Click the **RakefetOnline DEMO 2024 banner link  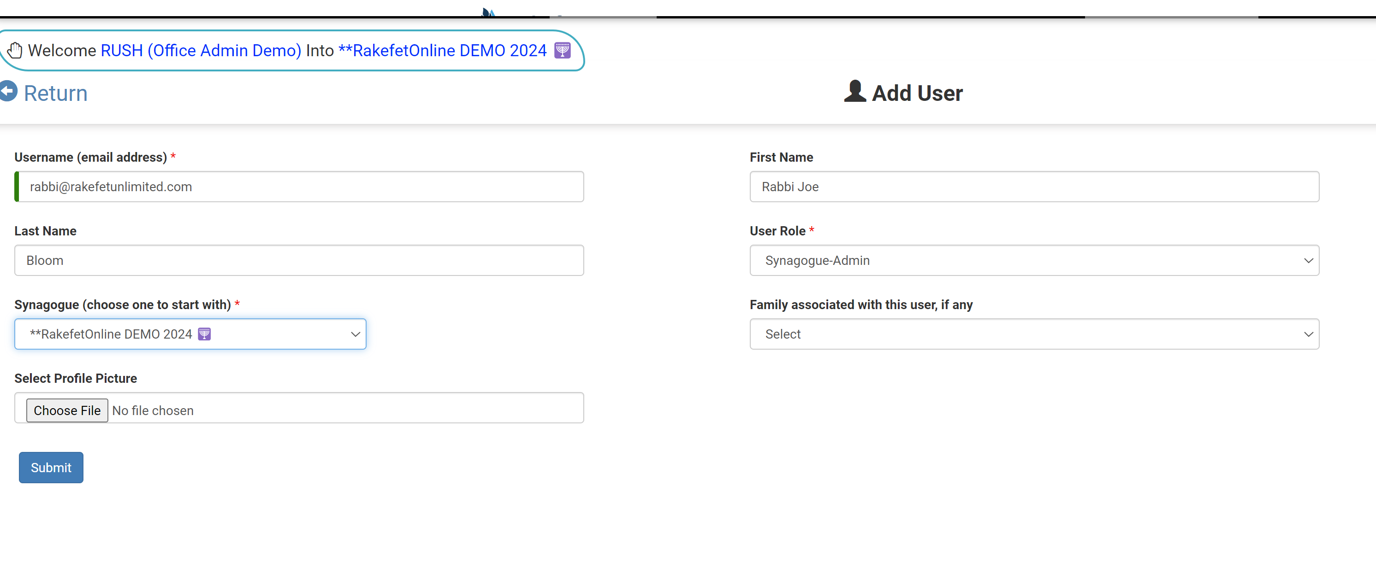(442, 50)
